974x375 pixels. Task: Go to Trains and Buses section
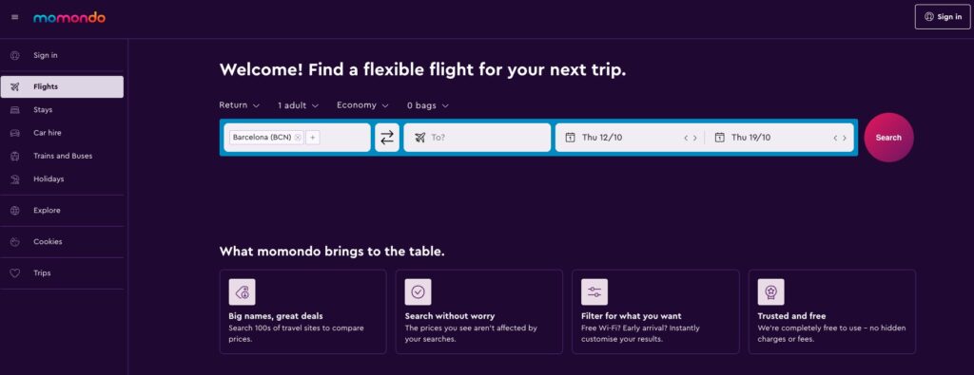[x=62, y=157]
